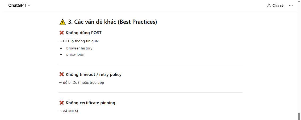Click the ChatGPT model selector title
Screen dimensions: 301x120
17,6
